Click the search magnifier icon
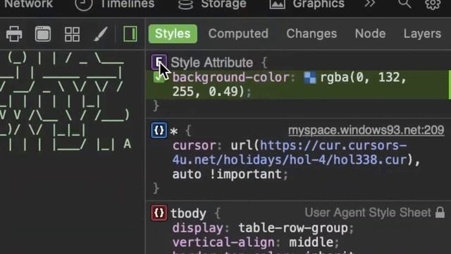 [x=404, y=4]
